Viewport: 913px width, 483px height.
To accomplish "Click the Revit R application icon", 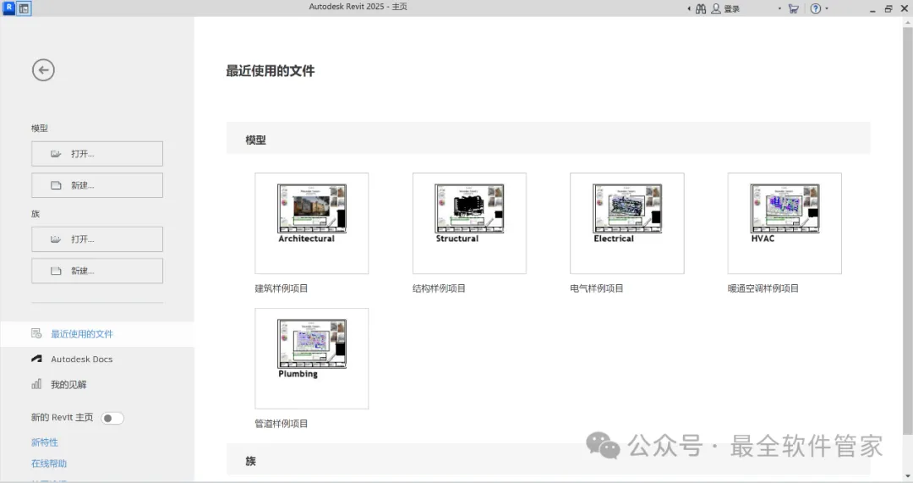I will point(8,8).
